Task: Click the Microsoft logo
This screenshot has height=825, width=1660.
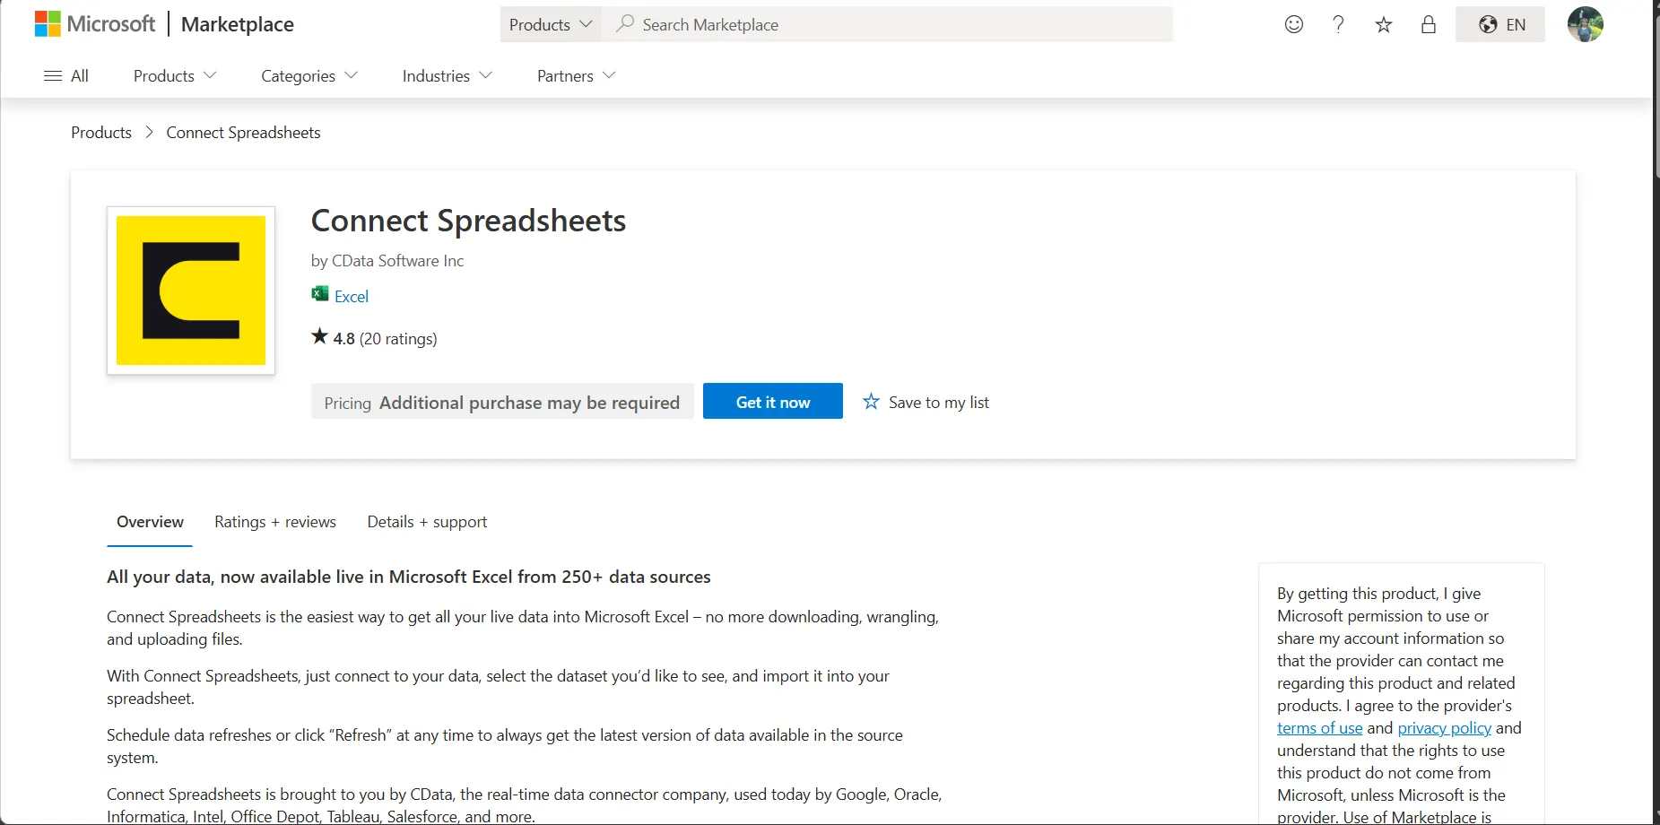Action: pyautogui.click(x=94, y=24)
